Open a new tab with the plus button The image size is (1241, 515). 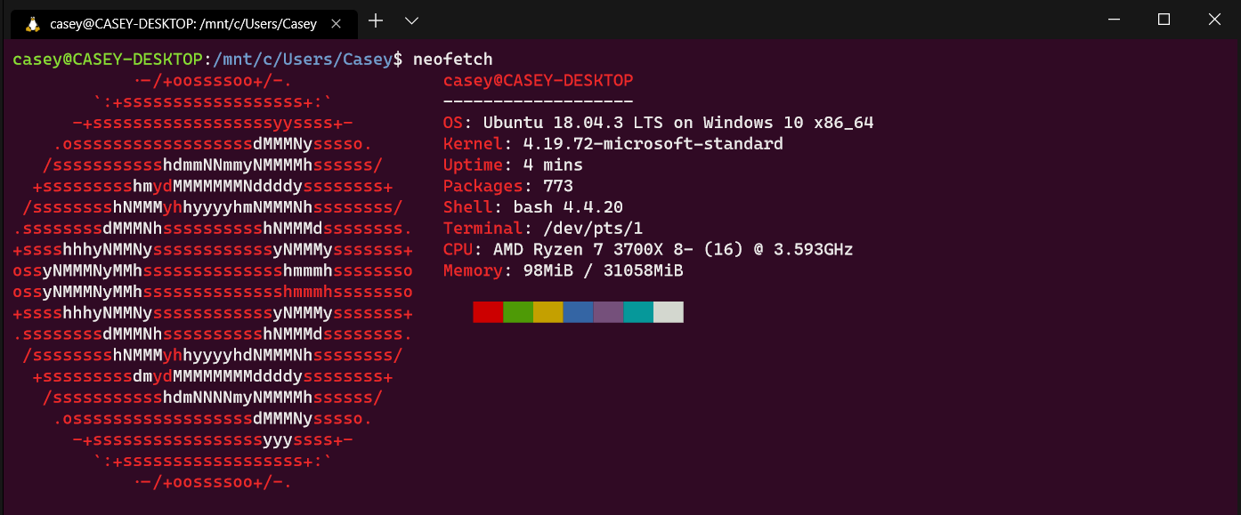[x=376, y=20]
